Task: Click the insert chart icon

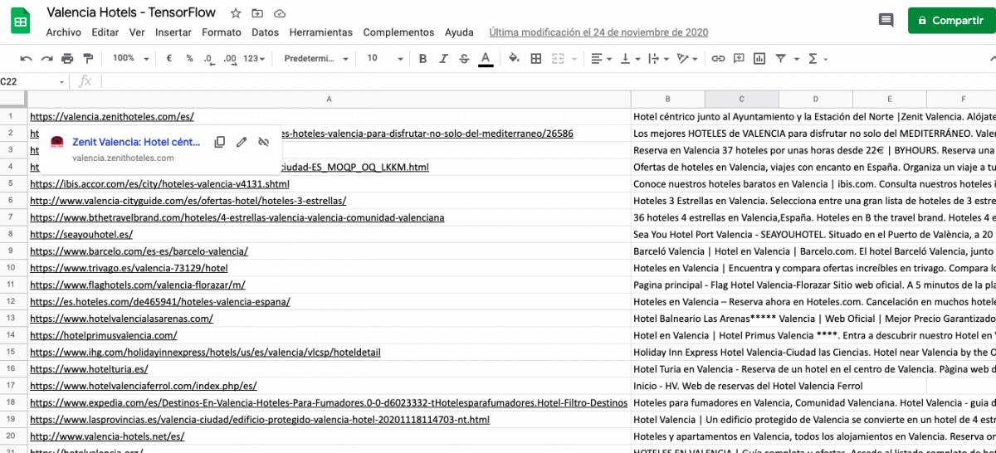Action: (x=759, y=59)
